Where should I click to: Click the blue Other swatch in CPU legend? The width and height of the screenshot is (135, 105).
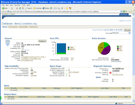(68, 47)
